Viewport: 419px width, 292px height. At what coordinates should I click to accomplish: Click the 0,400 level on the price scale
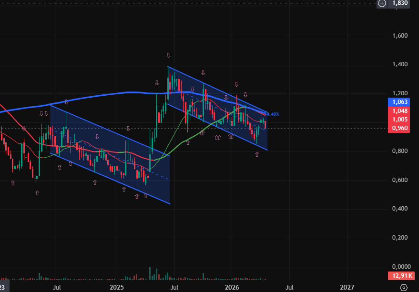(x=399, y=209)
